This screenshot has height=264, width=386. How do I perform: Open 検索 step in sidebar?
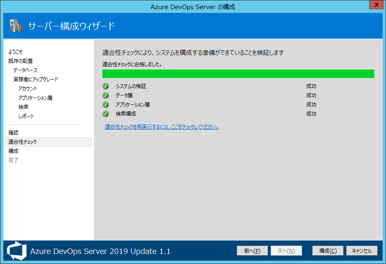pyautogui.click(x=23, y=107)
